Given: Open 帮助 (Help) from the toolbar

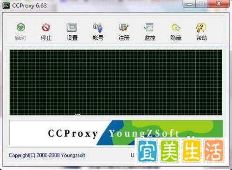Looking at the screenshot, I should [x=201, y=27].
